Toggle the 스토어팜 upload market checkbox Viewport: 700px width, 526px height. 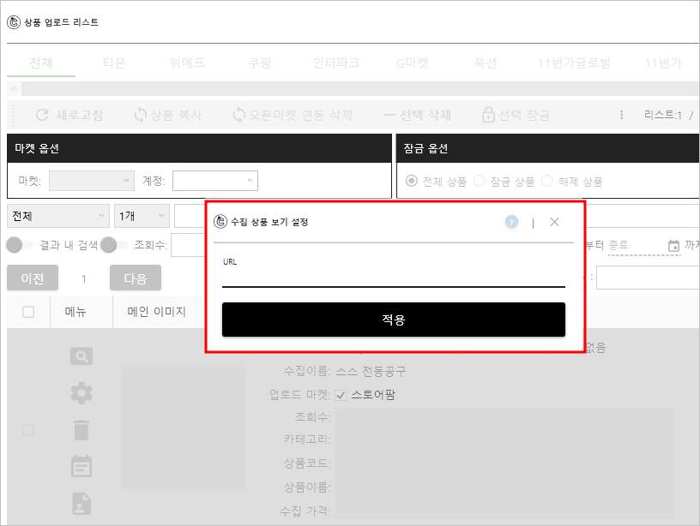[x=341, y=396]
